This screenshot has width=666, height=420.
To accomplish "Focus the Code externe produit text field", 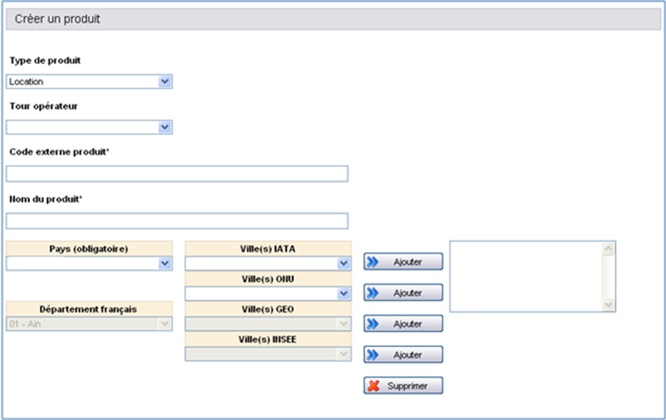I will pos(177,174).
